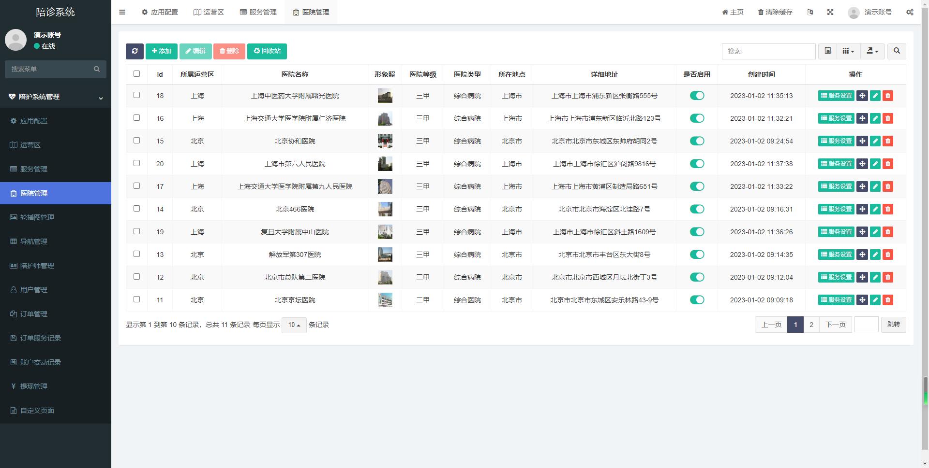Image resolution: width=929 pixels, height=468 pixels.
Task: Click the 添加 add button
Action: click(x=162, y=51)
